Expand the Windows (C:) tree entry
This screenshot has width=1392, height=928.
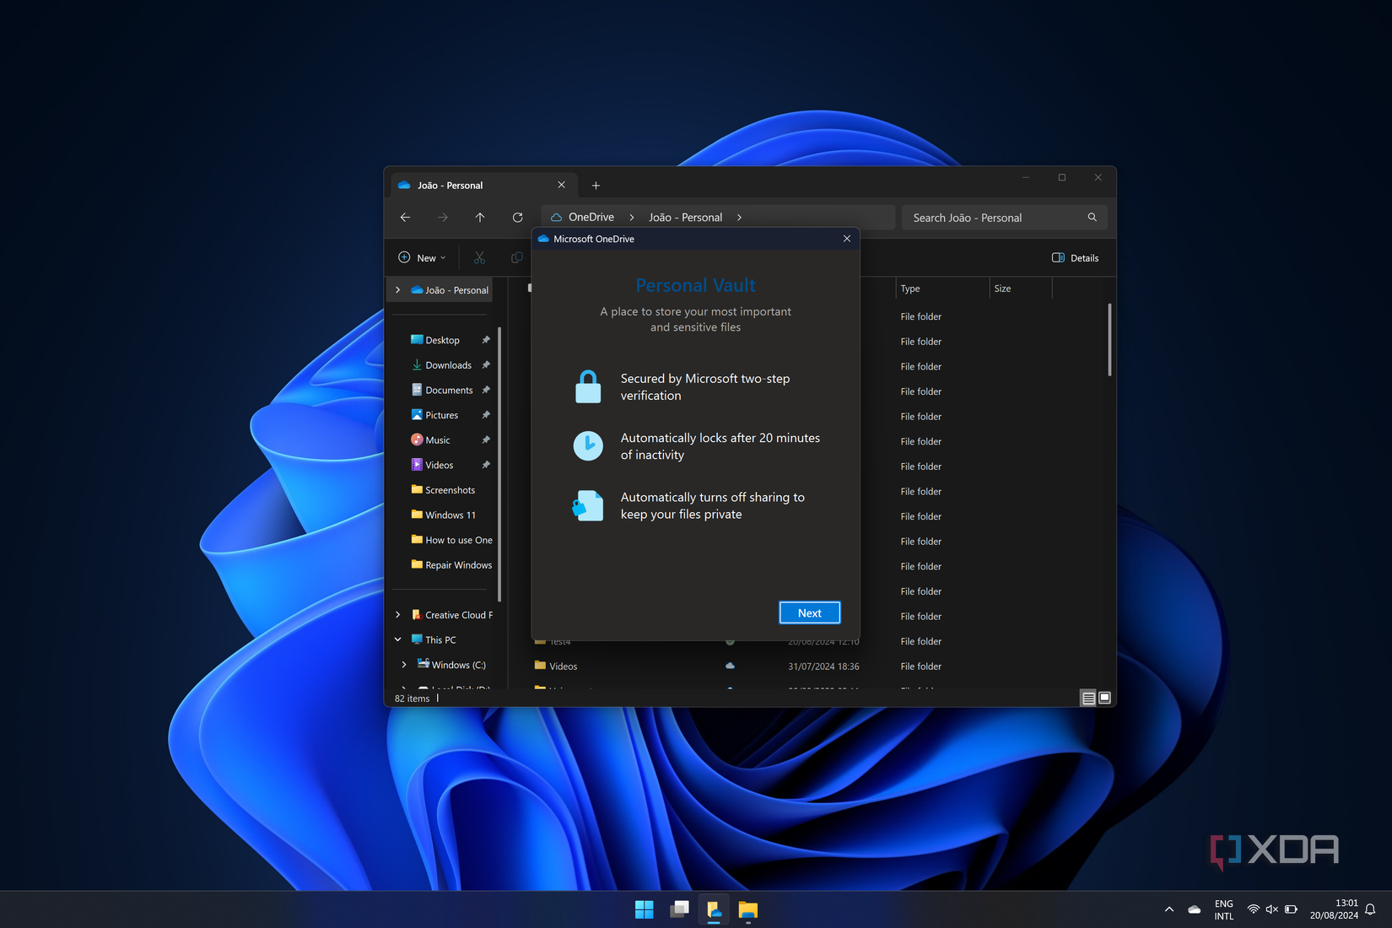click(x=403, y=664)
